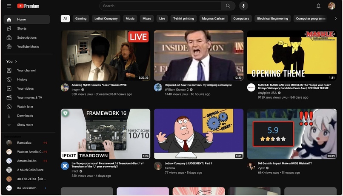
Task: Open Aniplex USA channel avatar
Action: pyautogui.click(x=251, y=88)
